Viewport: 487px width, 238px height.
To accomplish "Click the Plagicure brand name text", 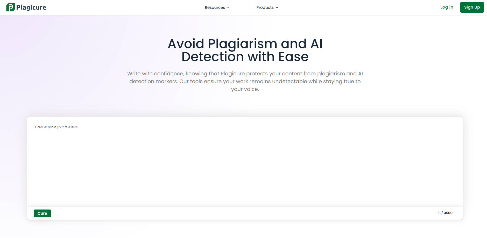I will (x=31, y=8).
